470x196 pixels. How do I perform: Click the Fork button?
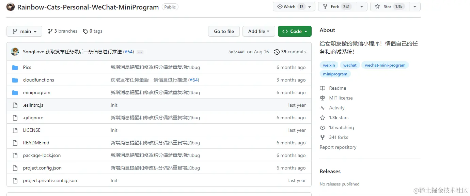pos(337,6)
